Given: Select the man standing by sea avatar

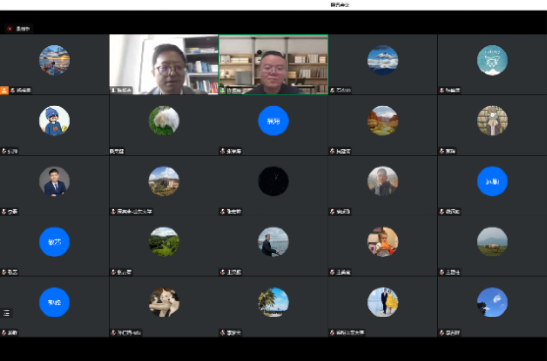Looking at the screenshot, I should [x=273, y=242].
